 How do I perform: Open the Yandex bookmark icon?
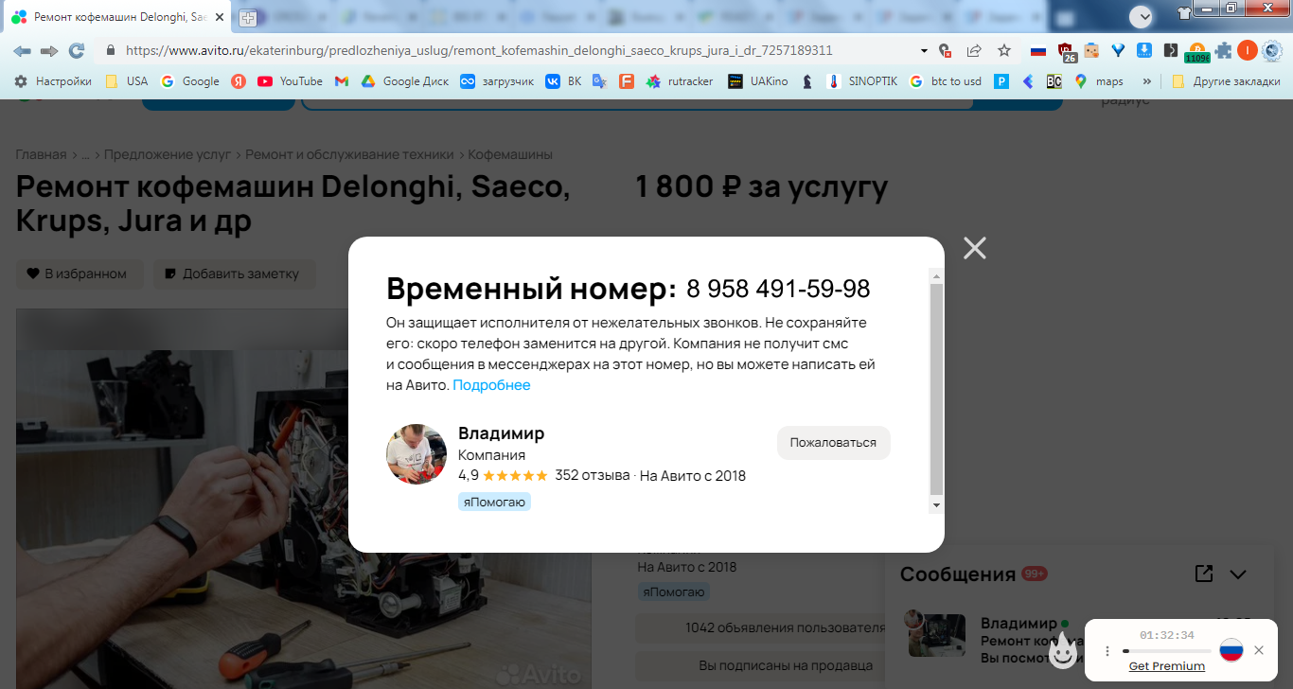pos(239,81)
